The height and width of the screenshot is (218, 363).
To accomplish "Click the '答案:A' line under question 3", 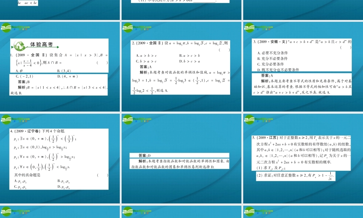I will click(x=267, y=76).
